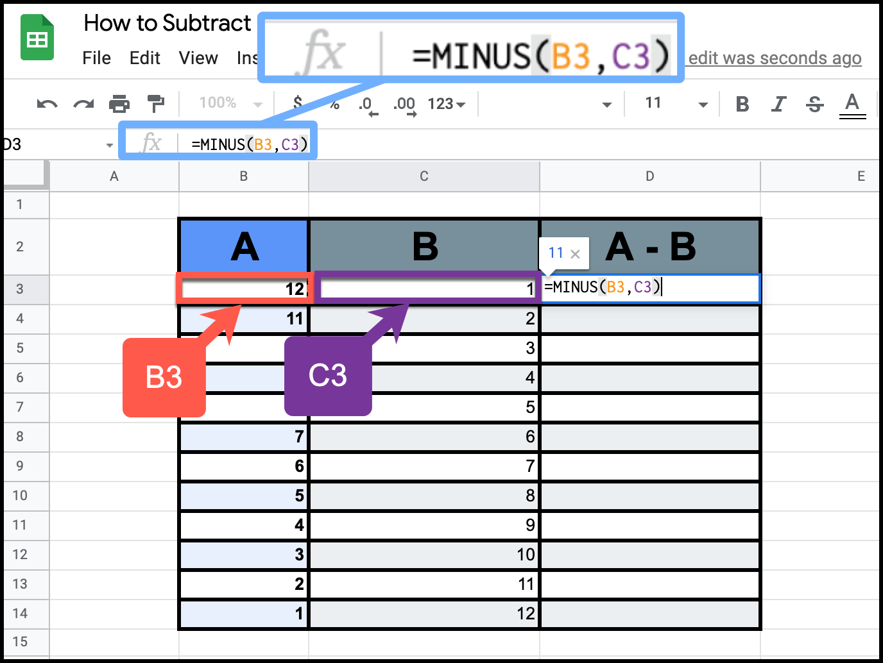Viewport: 883px width, 663px height.
Task: Select the Paint format tool
Action: point(156,103)
